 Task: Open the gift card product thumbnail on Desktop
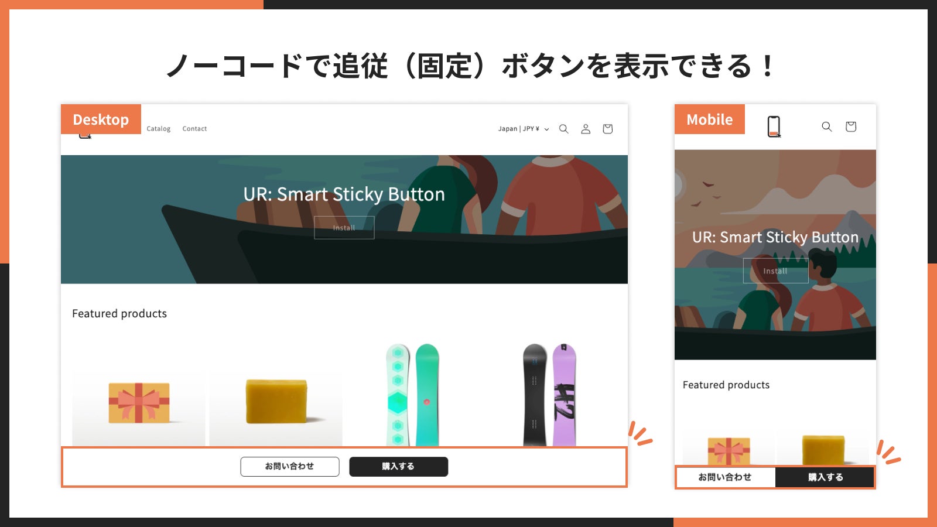139,403
